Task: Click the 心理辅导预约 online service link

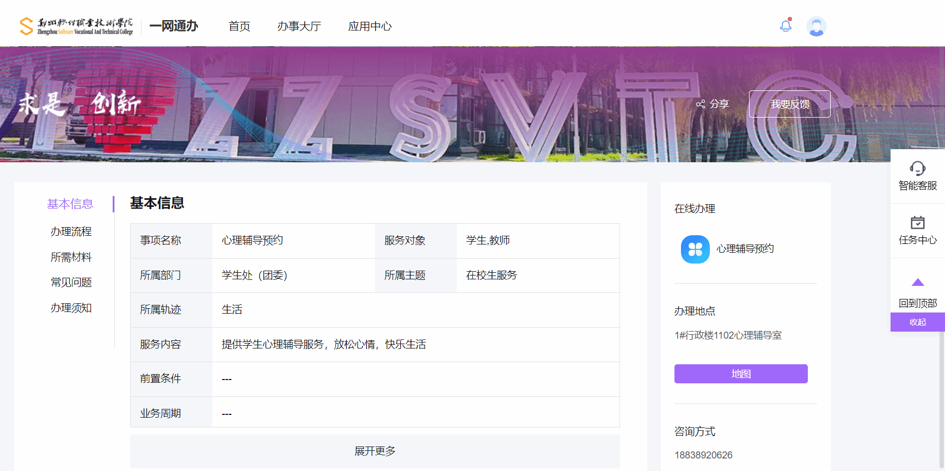Action: [745, 249]
